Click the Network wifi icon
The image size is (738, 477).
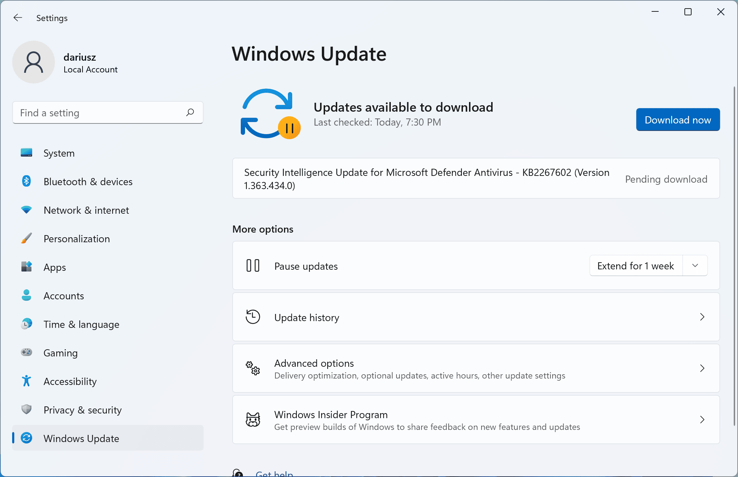(x=26, y=210)
